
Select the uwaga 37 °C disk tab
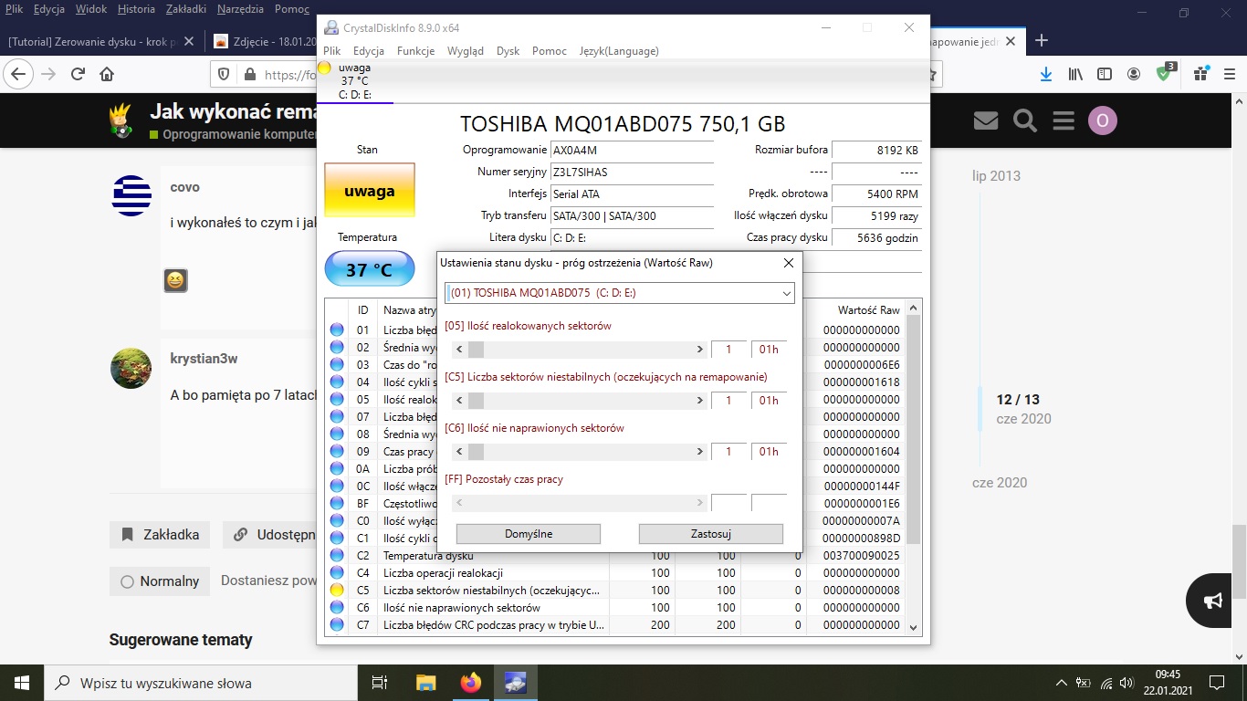tap(355, 81)
